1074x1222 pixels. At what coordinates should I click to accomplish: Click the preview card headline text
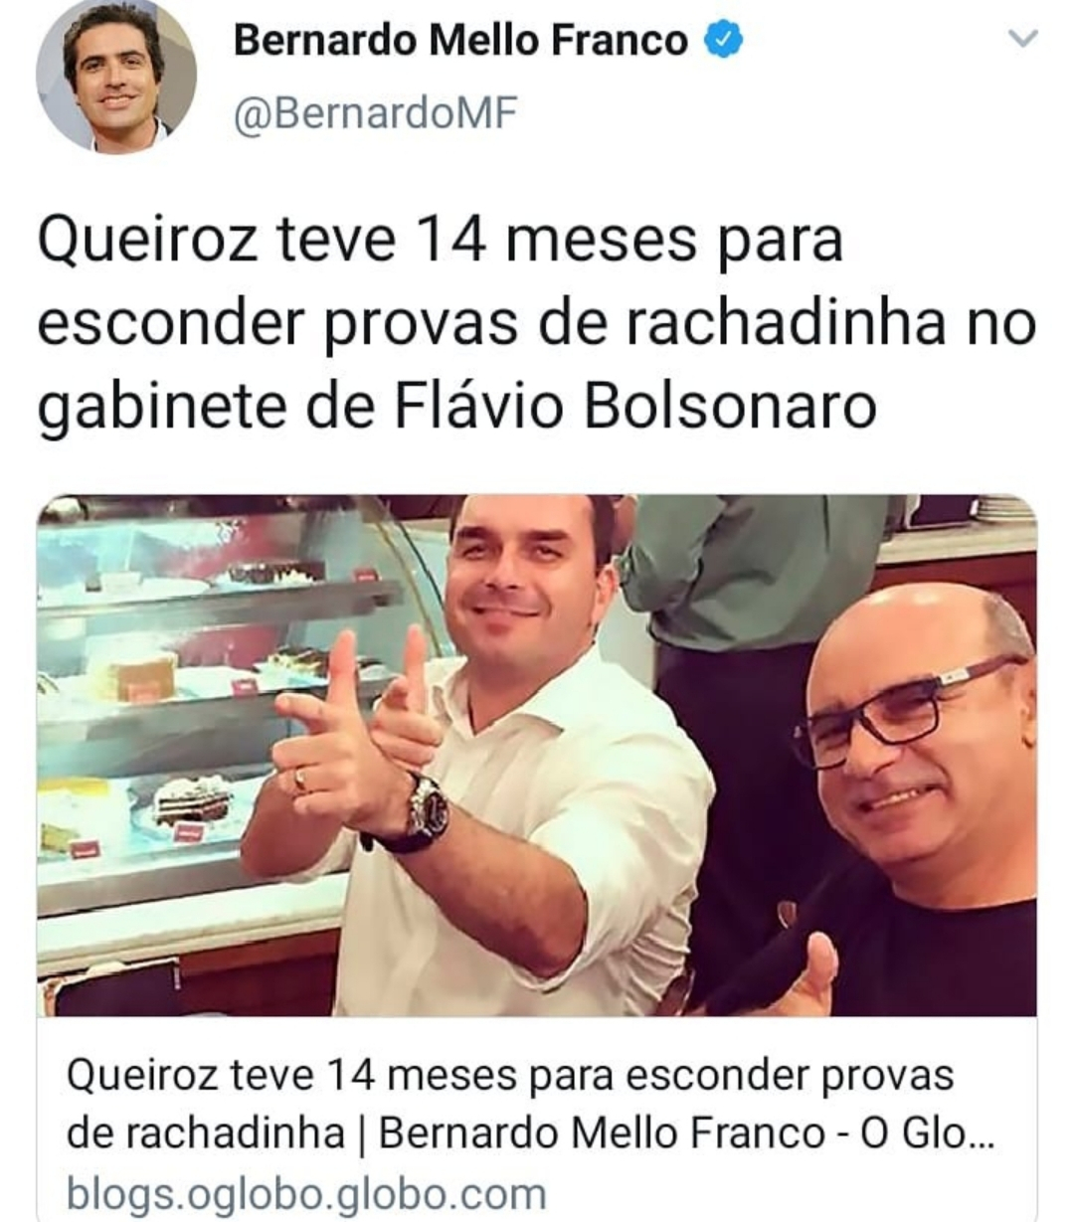tap(530, 1104)
